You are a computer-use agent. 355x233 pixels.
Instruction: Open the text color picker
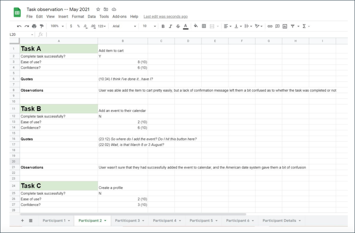pos(185,26)
